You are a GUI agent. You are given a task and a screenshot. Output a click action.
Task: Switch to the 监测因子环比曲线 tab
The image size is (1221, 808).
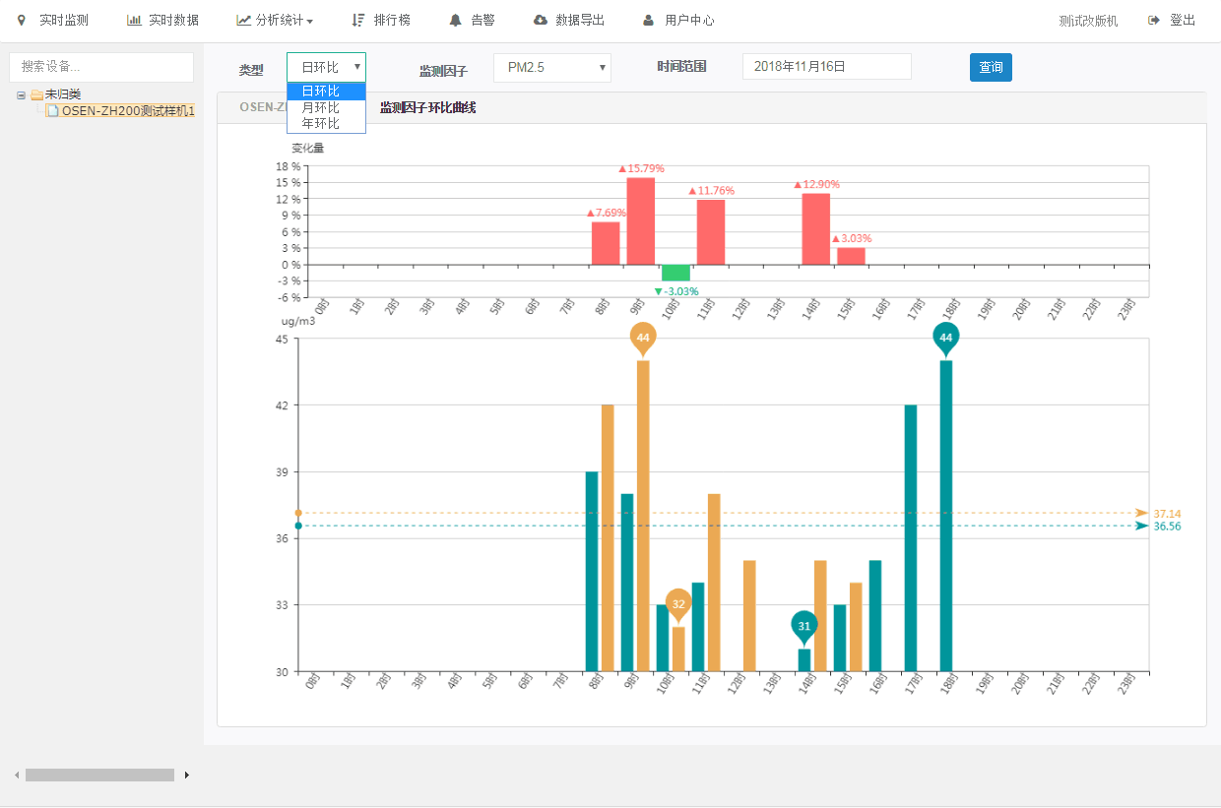point(427,107)
